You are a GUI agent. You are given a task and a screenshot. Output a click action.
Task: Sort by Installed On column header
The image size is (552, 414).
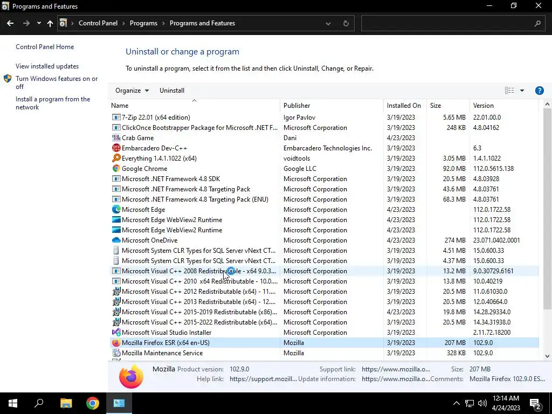(x=404, y=105)
